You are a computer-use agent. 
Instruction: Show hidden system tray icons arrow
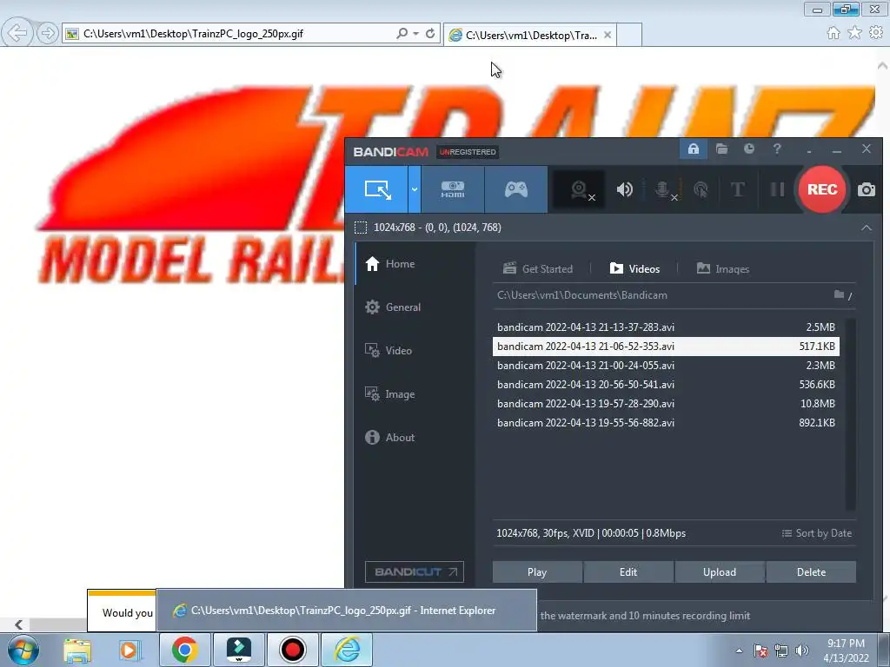tap(739, 650)
